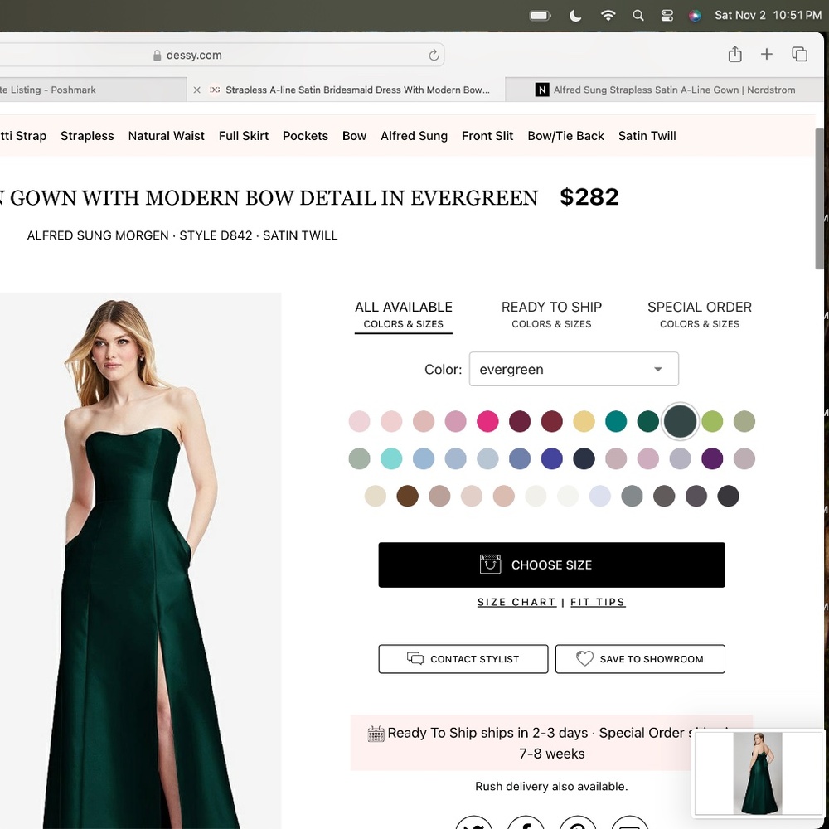Switch to the Poshmark listing tab
The width and height of the screenshot is (829, 829).
tap(93, 90)
